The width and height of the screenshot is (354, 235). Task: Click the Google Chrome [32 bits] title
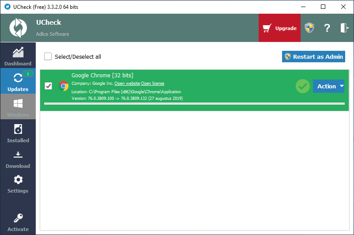coord(102,75)
